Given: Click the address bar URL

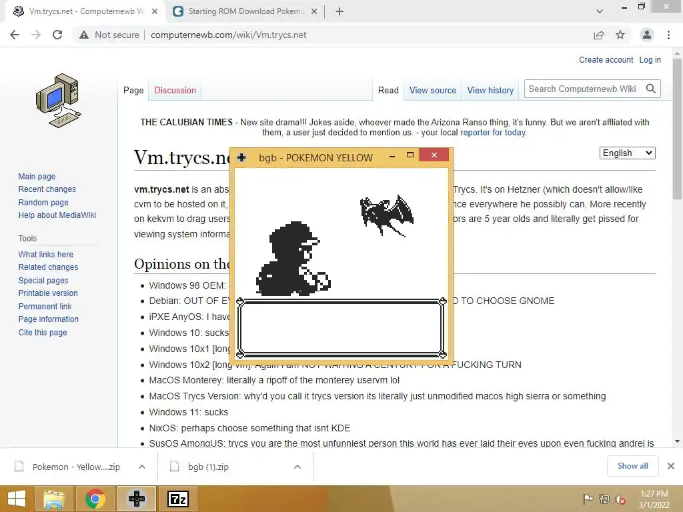Looking at the screenshot, I should coord(229,35).
